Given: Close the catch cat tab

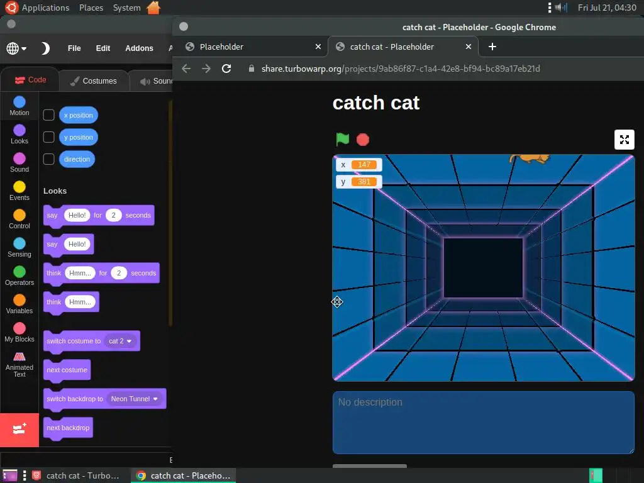Looking at the screenshot, I should pyautogui.click(x=468, y=47).
